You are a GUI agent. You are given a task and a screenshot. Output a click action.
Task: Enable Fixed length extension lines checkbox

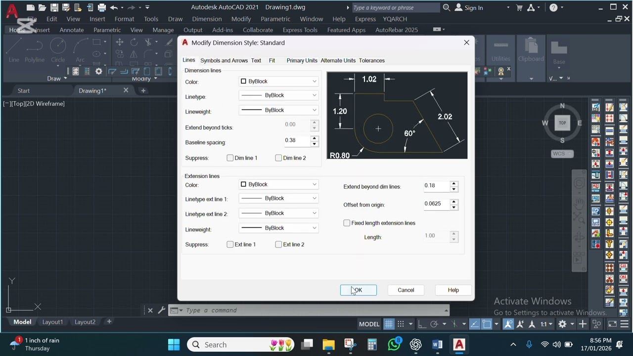pos(347,223)
